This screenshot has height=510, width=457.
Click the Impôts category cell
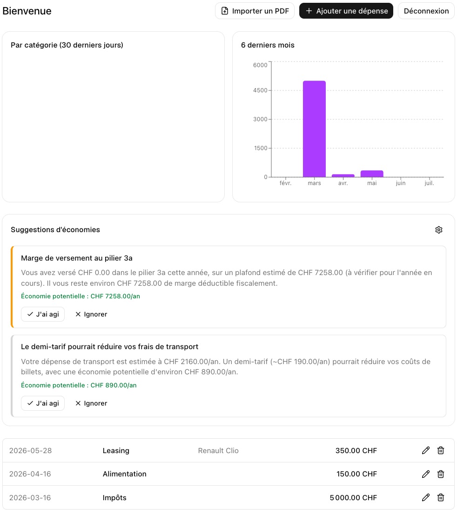click(x=114, y=497)
